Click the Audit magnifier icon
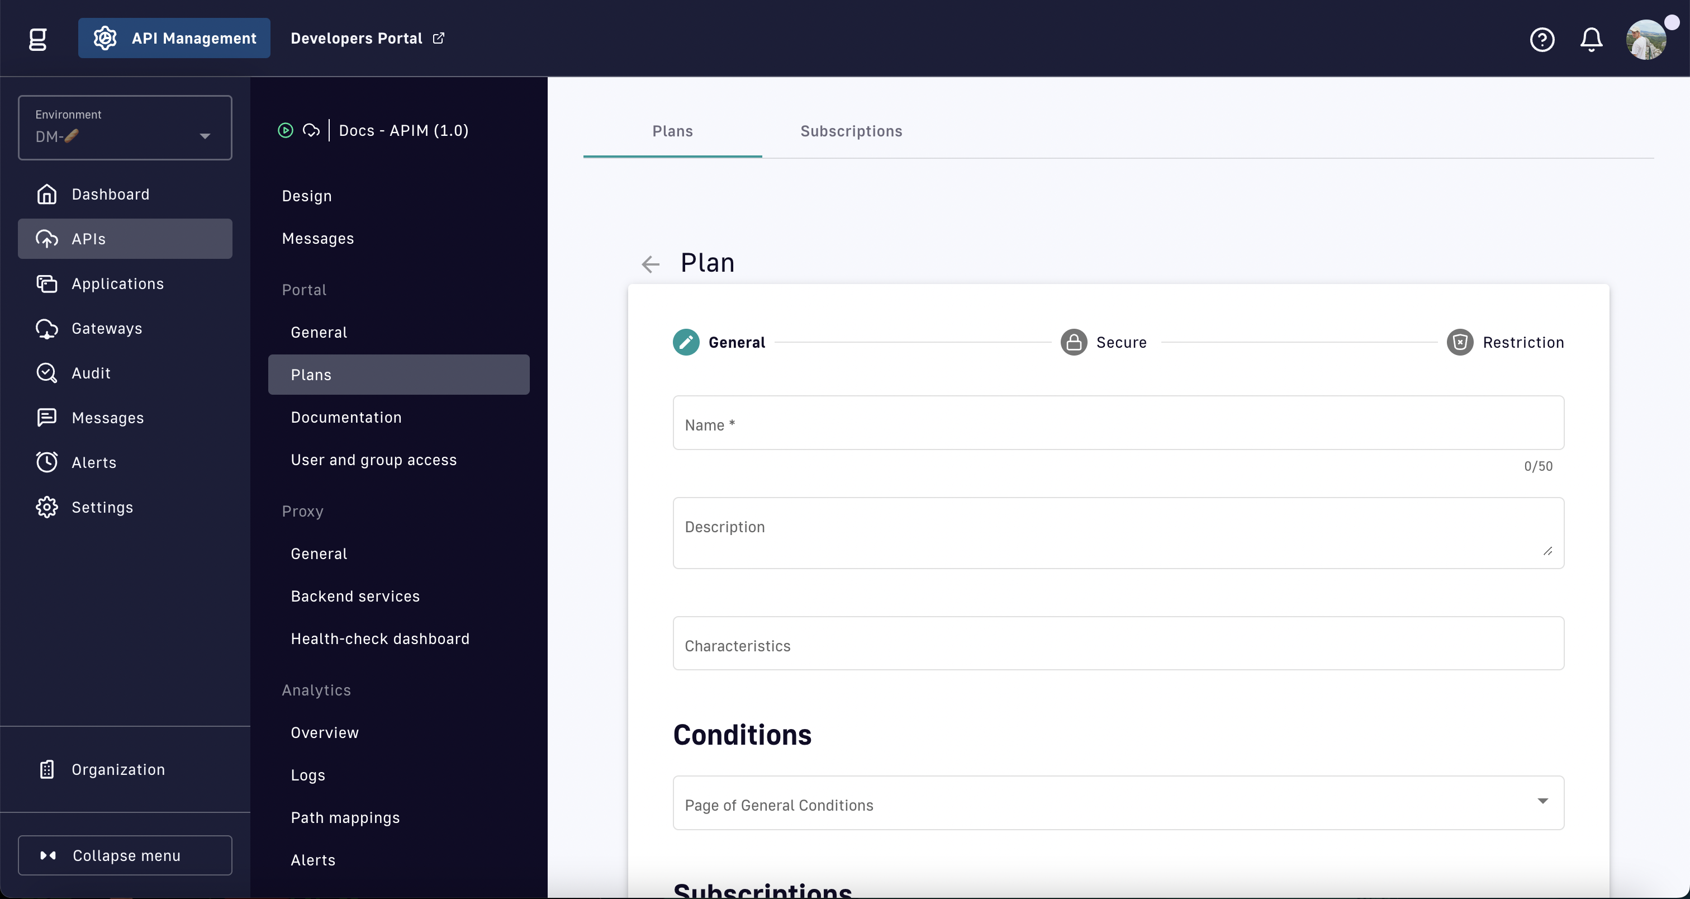This screenshot has width=1690, height=899. coord(46,373)
